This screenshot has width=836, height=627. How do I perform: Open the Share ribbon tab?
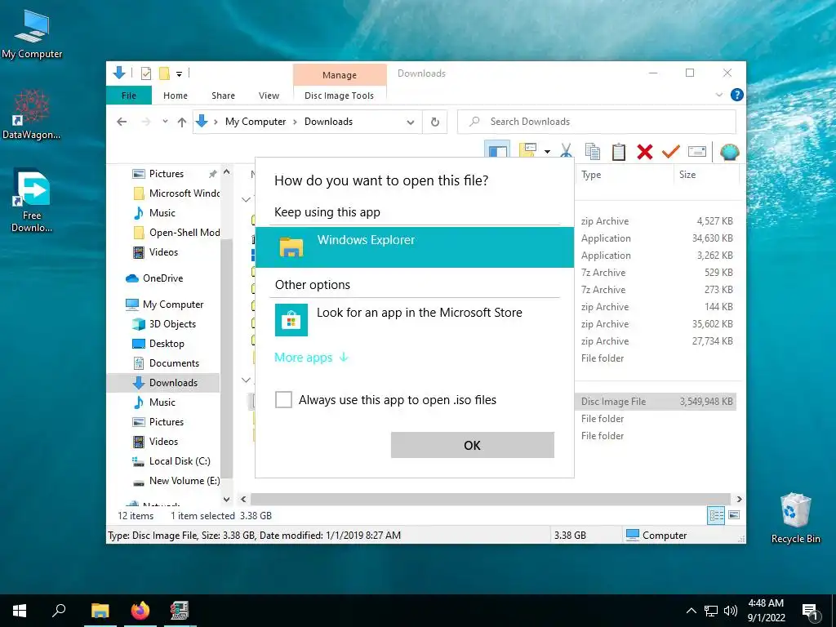[x=223, y=96]
